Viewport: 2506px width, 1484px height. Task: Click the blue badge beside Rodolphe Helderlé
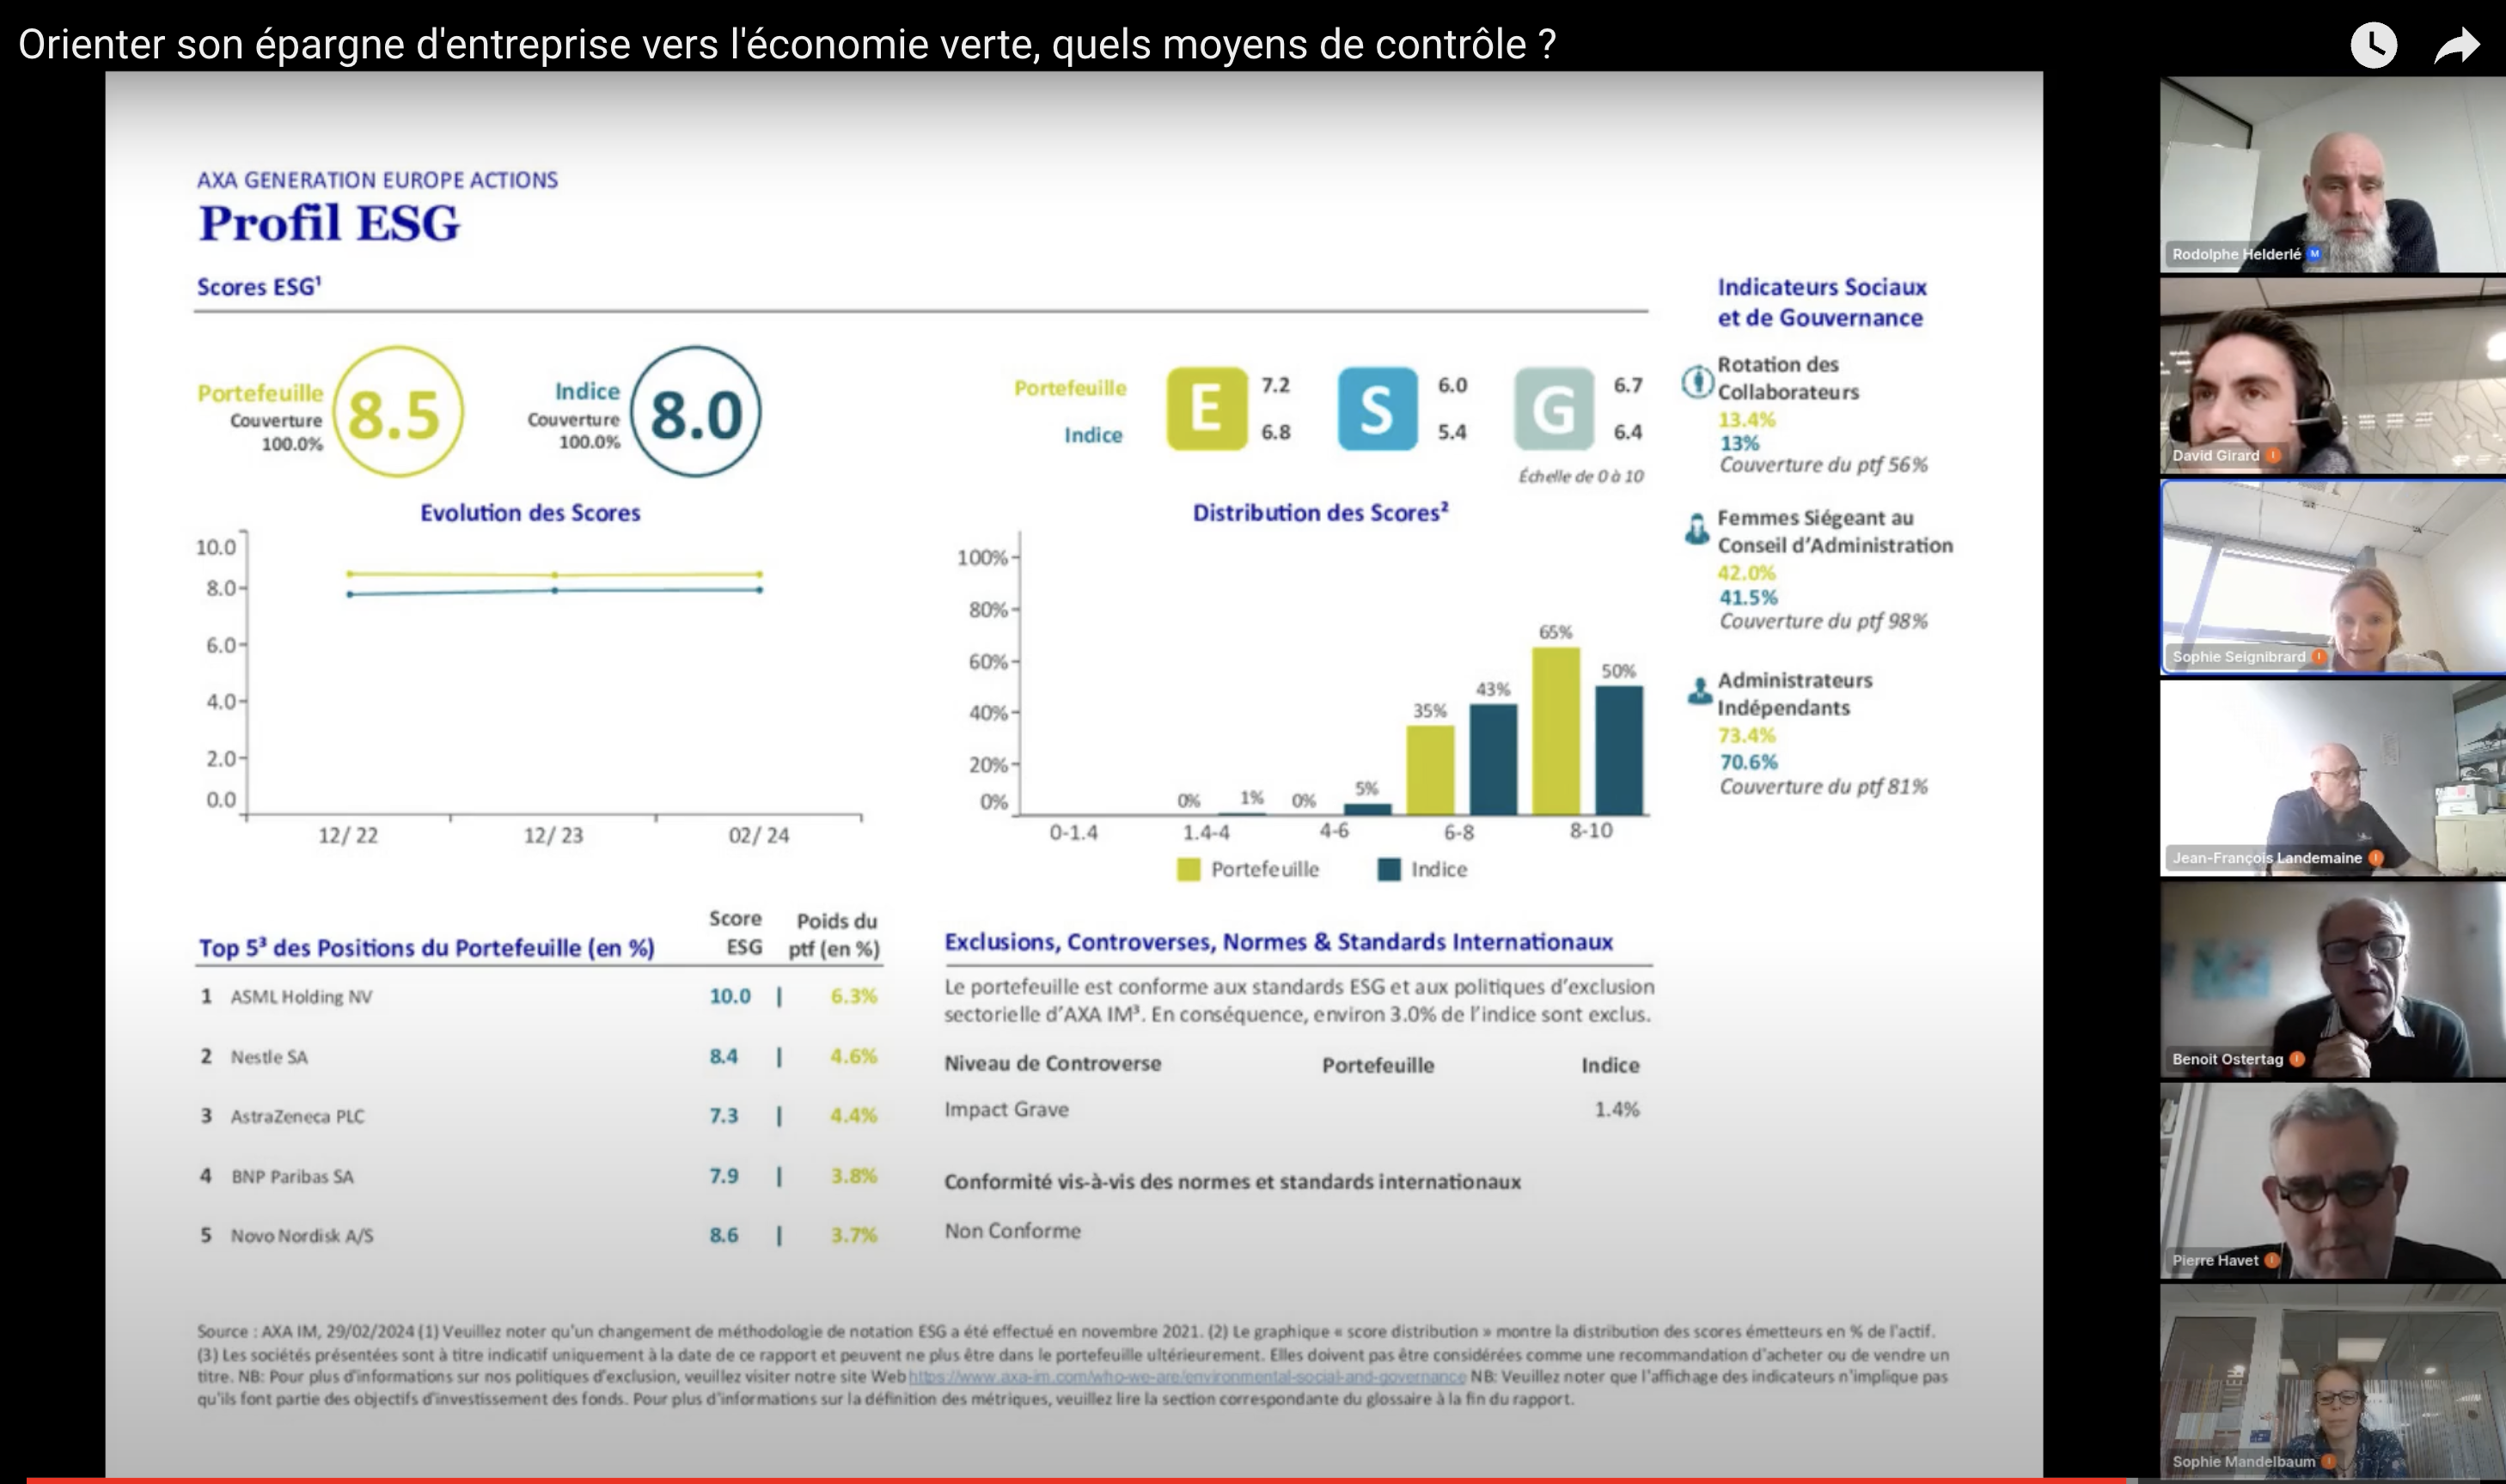pyautogui.click(x=2313, y=254)
